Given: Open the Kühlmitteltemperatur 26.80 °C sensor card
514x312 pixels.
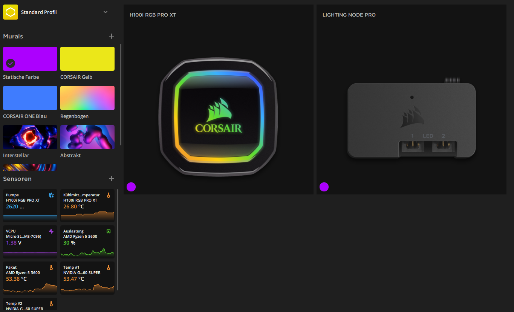Looking at the screenshot, I should pos(87,205).
